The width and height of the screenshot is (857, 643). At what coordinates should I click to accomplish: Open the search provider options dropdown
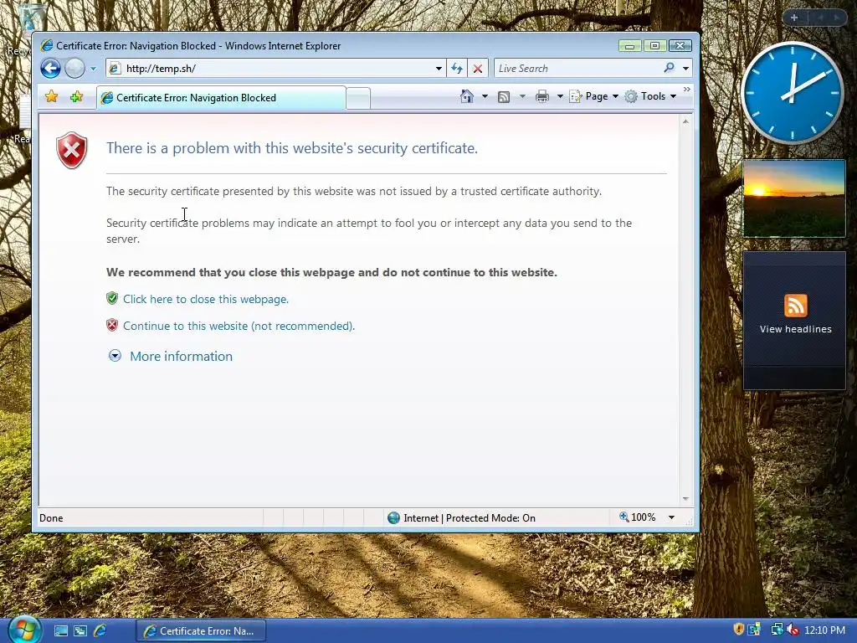[686, 69]
